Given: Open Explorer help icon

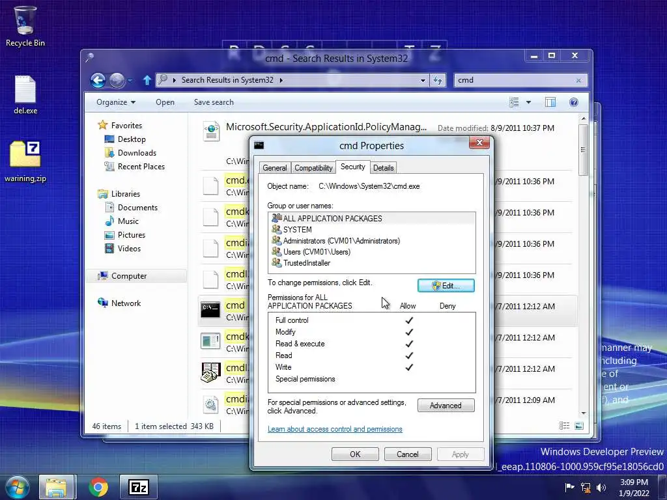Looking at the screenshot, I should [573, 102].
